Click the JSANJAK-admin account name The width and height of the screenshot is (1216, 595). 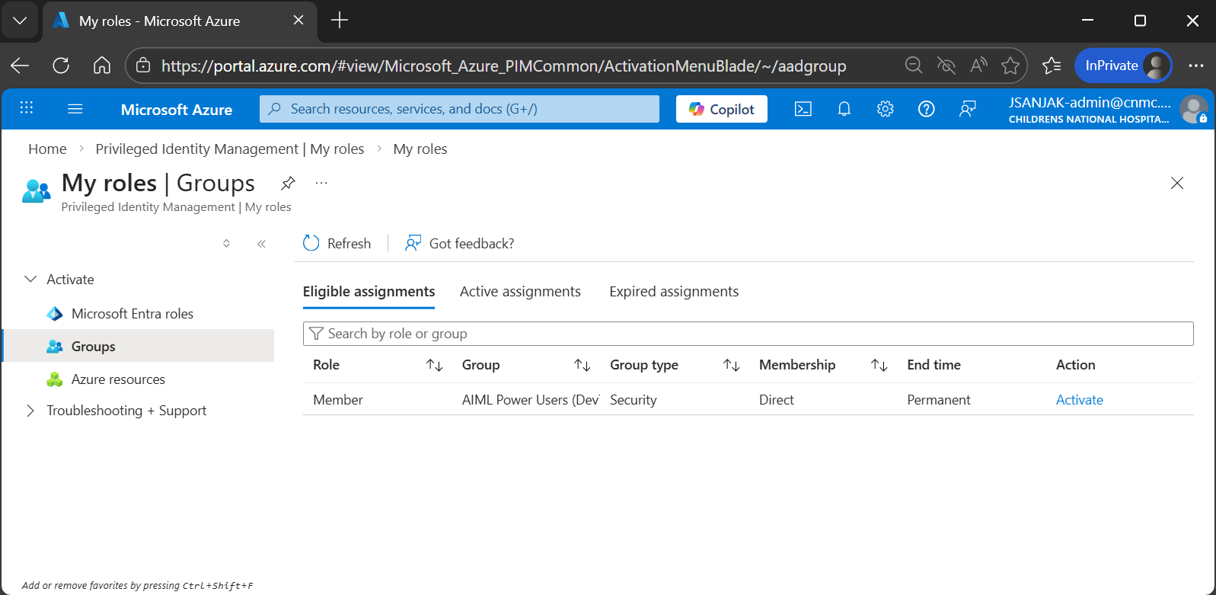pos(1090,103)
